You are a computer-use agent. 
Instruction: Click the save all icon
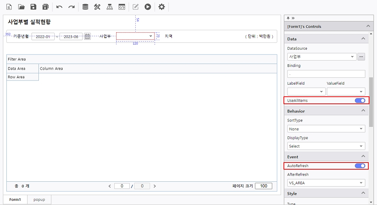pyautogui.click(x=46, y=7)
